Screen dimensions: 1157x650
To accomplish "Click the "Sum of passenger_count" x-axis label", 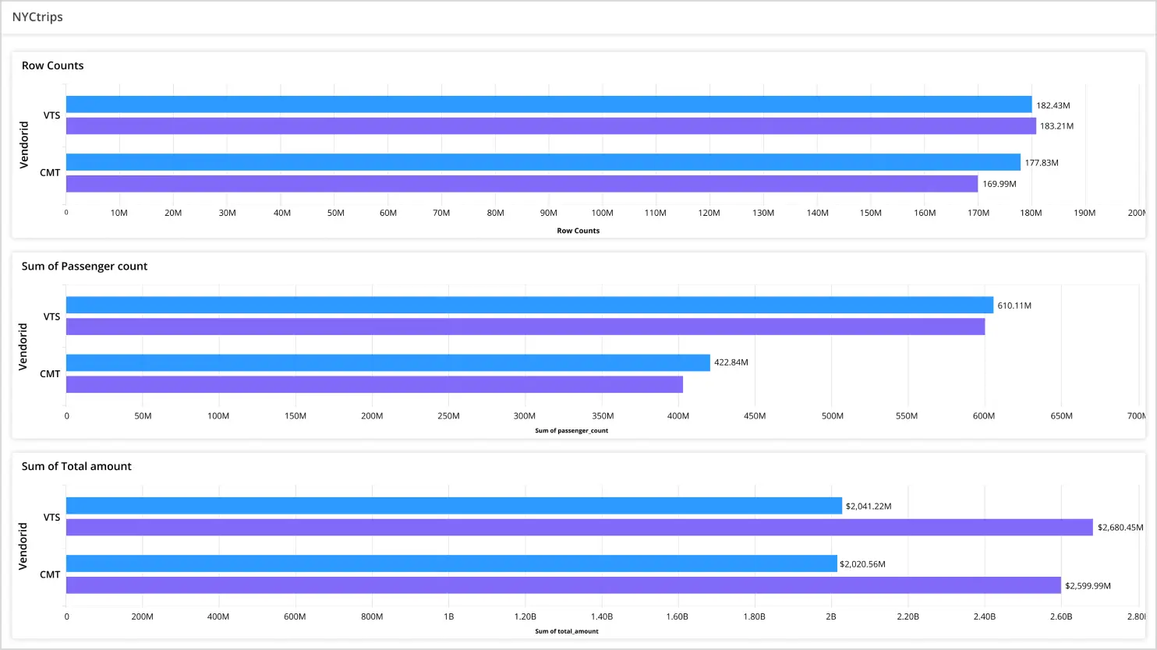I will [x=571, y=431].
